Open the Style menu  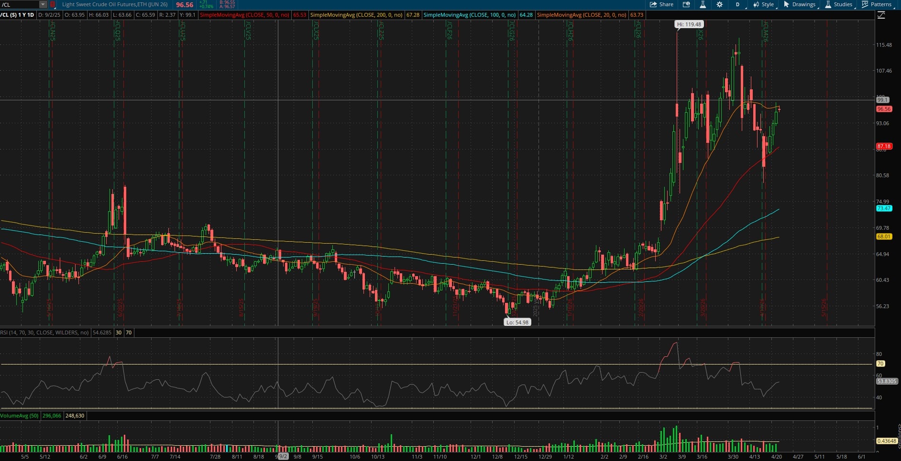(x=763, y=4)
